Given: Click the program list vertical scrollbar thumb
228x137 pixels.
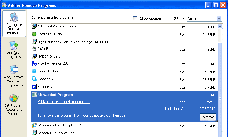Looking at the screenshot, I should tap(220, 90).
